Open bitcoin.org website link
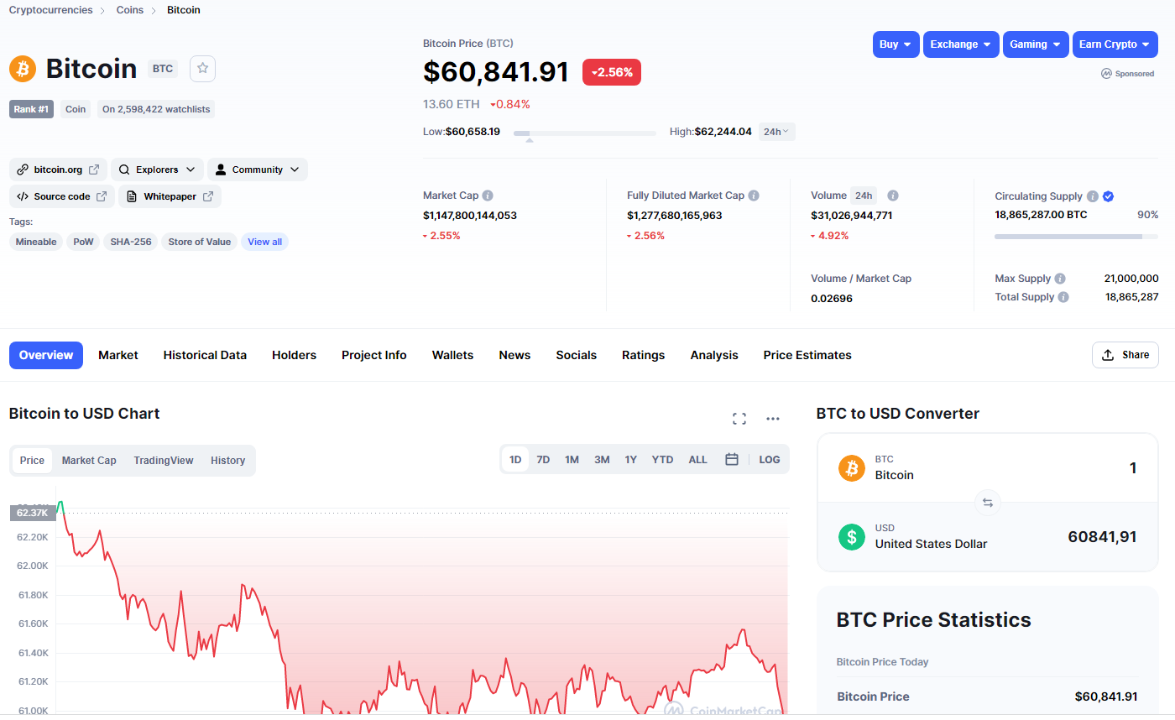Image resolution: width=1175 pixels, height=720 pixels. coord(58,170)
